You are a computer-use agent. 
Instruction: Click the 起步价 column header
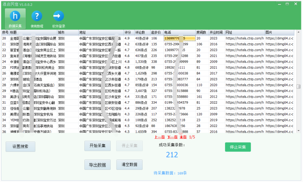click(x=157, y=32)
